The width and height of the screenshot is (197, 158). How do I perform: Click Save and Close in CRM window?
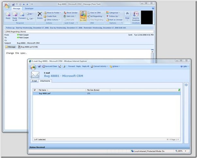pos(49,66)
